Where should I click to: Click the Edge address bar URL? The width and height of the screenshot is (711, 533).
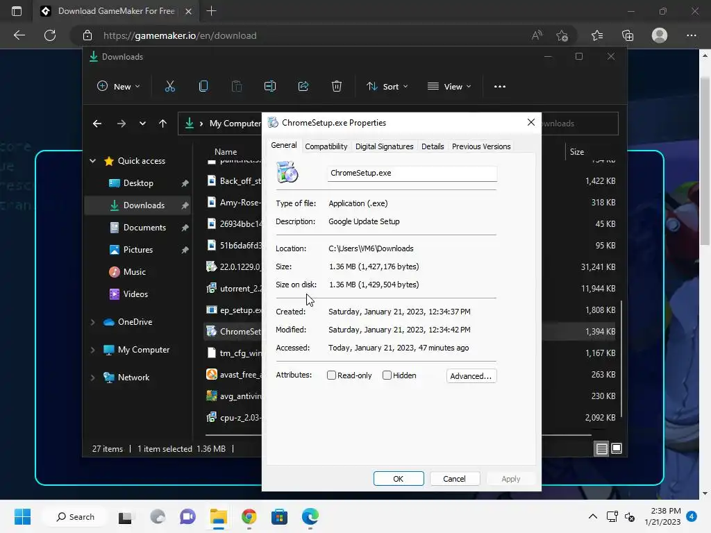pos(180,35)
